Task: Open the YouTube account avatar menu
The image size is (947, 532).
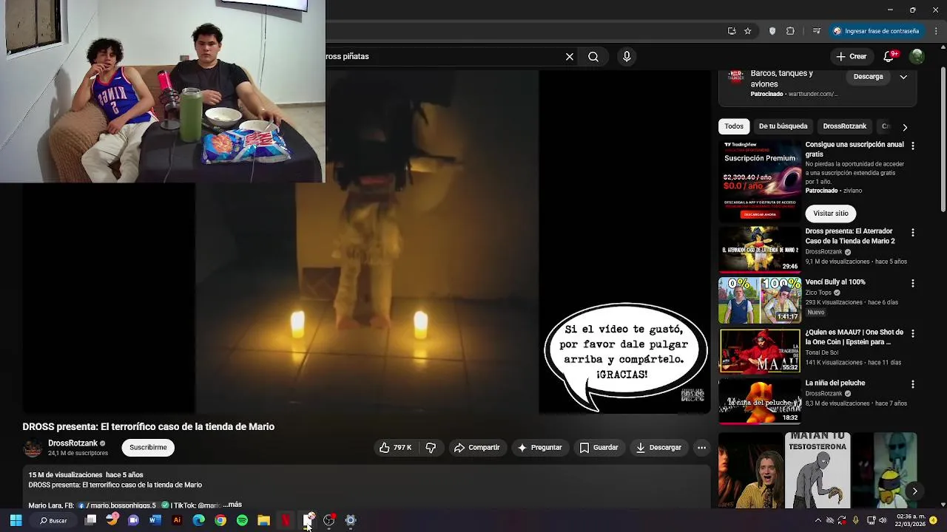Action: (917, 56)
